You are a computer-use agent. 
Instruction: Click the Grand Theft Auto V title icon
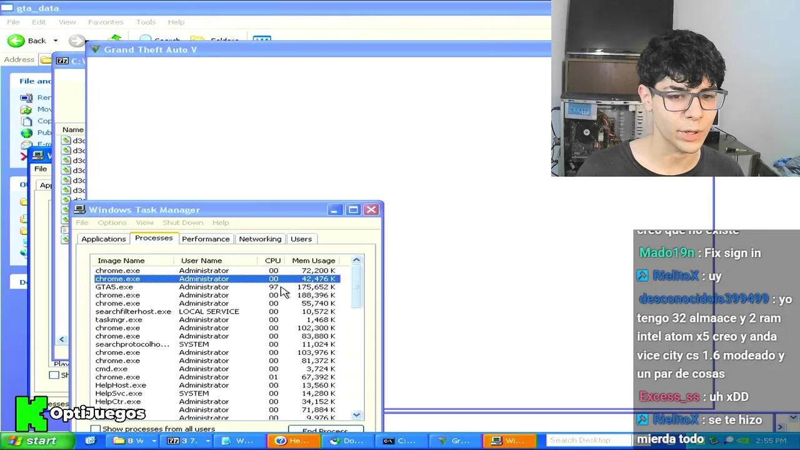pos(95,49)
